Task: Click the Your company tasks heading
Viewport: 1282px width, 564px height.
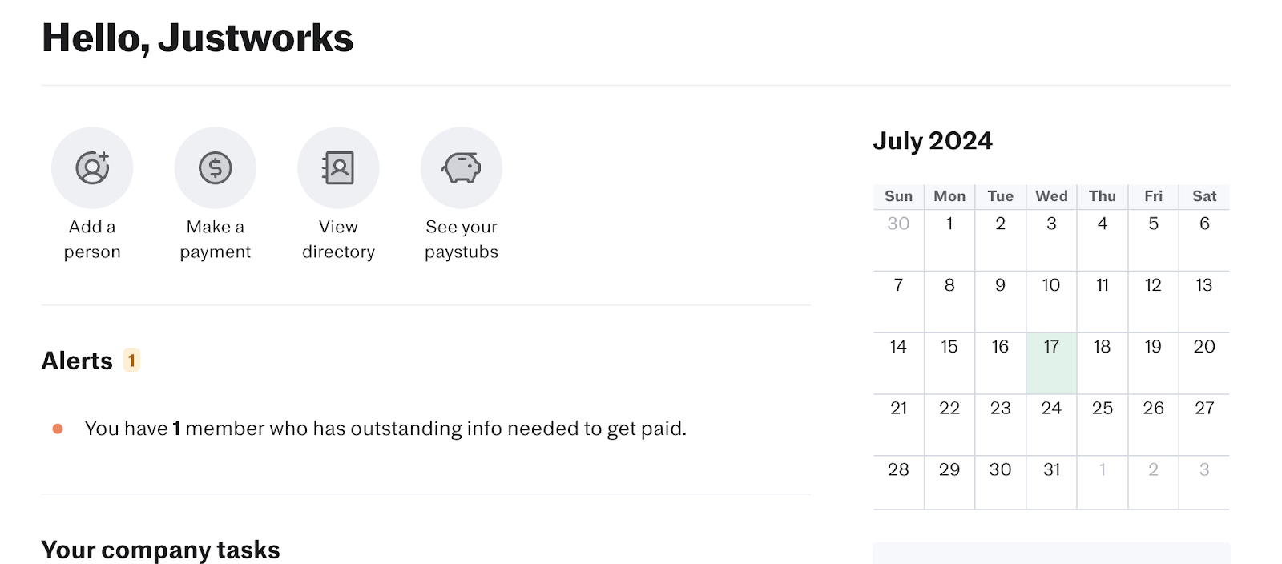Action: pos(160,550)
